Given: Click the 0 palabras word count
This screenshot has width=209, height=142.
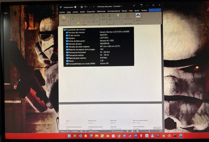Looking at the screenshot, I should point(75,131).
